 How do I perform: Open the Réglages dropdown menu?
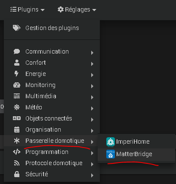(77, 9)
